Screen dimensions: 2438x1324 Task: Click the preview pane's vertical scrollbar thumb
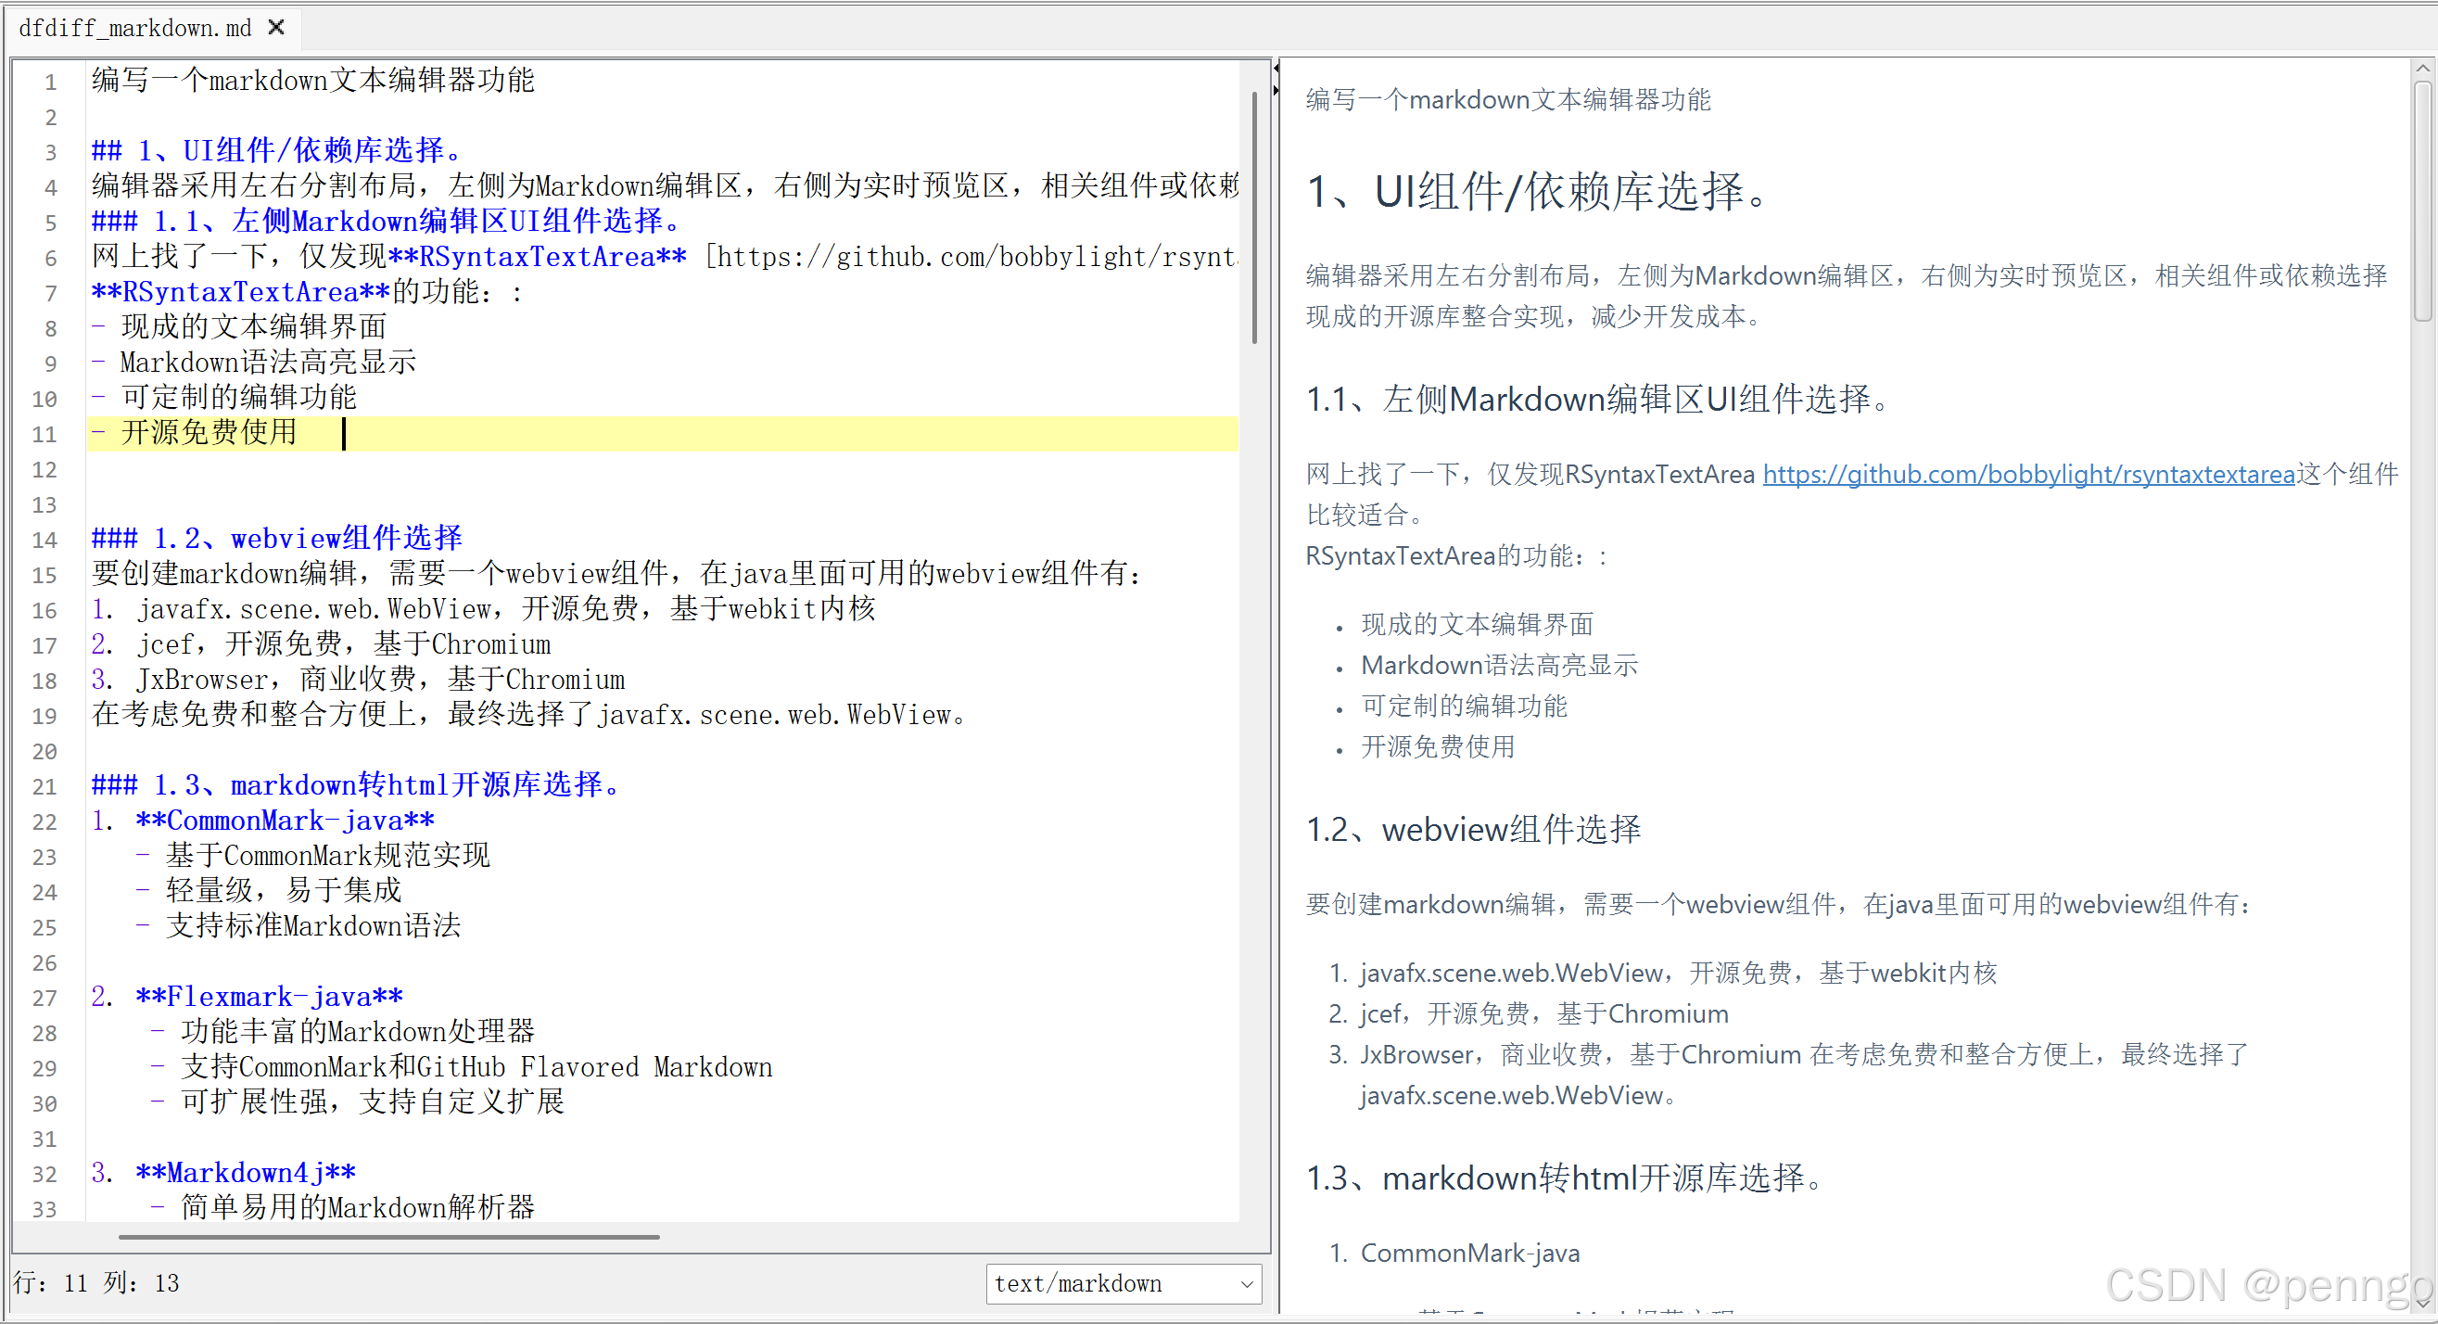(2422, 201)
